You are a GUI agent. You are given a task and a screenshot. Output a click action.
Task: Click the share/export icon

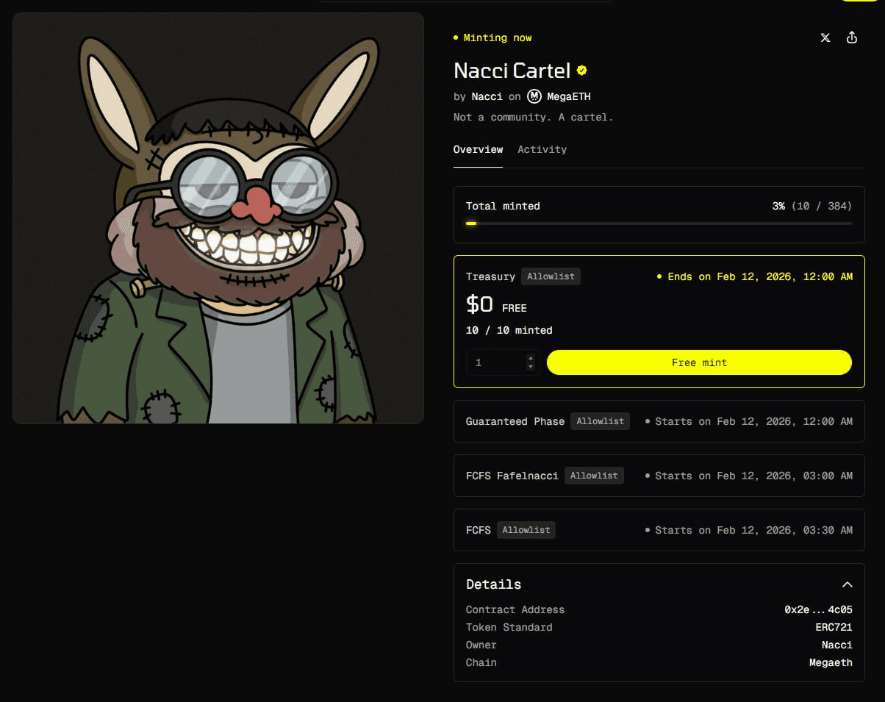852,37
